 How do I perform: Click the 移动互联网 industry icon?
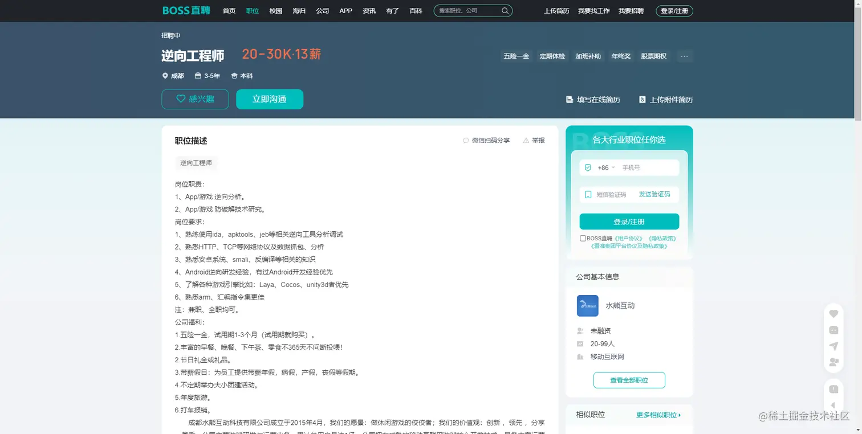point(580,357)
